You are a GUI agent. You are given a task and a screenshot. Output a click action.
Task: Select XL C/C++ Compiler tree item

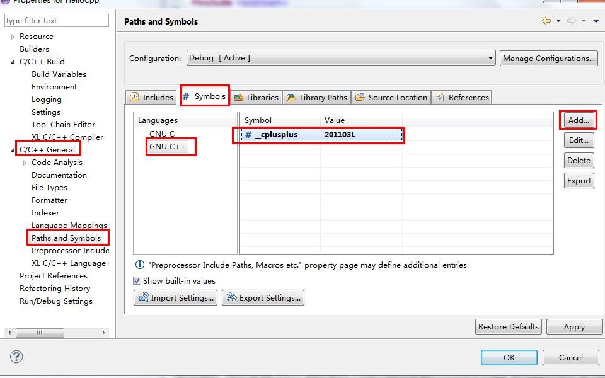(67, 137)
